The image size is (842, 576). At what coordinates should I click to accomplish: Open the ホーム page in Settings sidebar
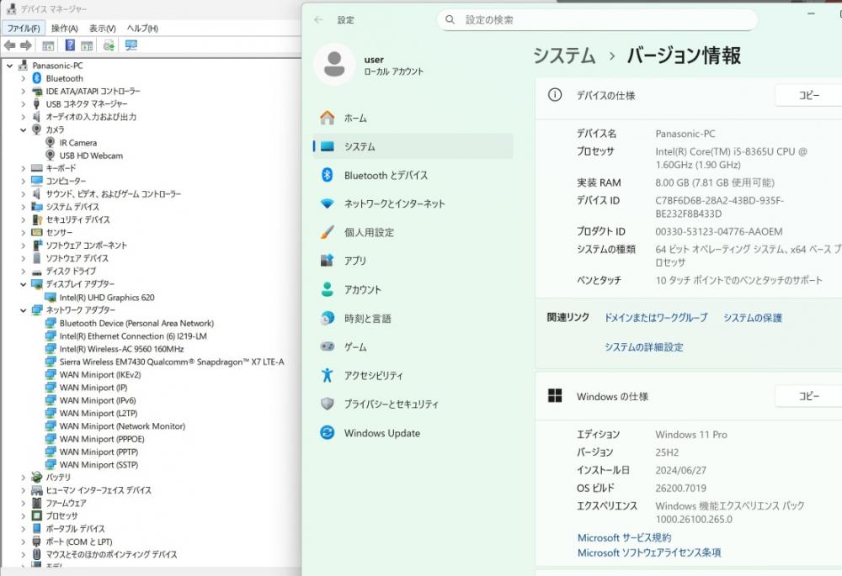413,118
